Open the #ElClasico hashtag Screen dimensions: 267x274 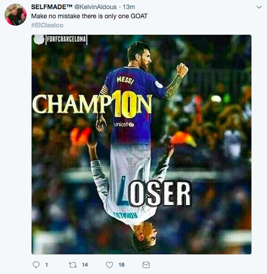[47, 25]
